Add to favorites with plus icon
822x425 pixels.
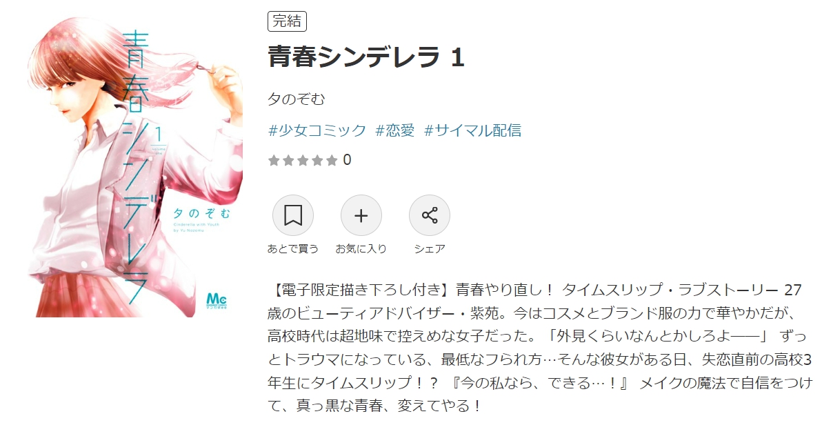click(x=361, y=215)
